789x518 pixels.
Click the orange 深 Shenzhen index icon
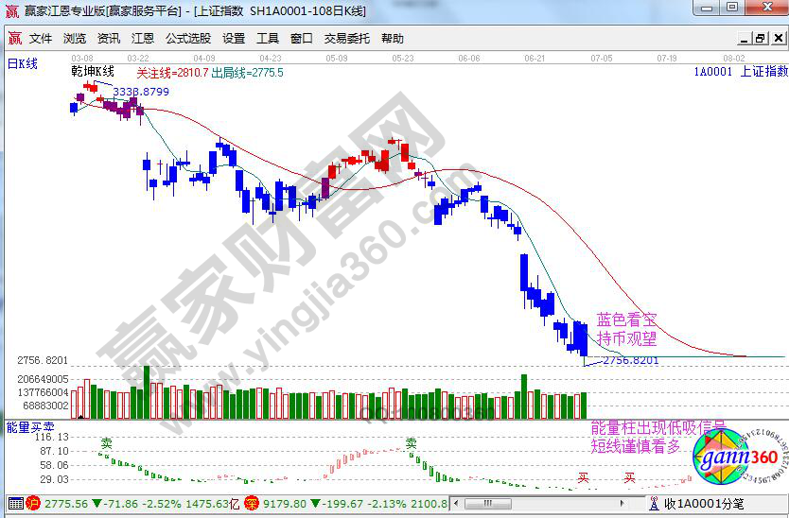[252, 503]
